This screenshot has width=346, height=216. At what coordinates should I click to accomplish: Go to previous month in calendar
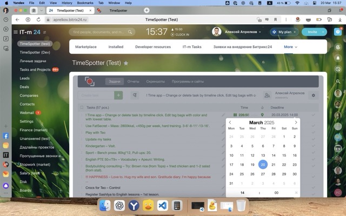click(x=230, y=123)
